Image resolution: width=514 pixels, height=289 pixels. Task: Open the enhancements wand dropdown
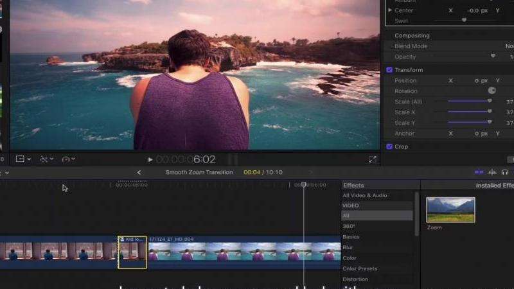tap(46, 159)
